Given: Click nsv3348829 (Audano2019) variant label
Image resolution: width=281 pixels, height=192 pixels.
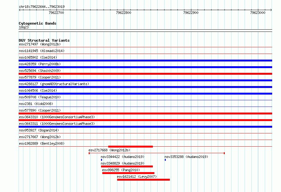Looking at the screenshot, I should [123, 163].
